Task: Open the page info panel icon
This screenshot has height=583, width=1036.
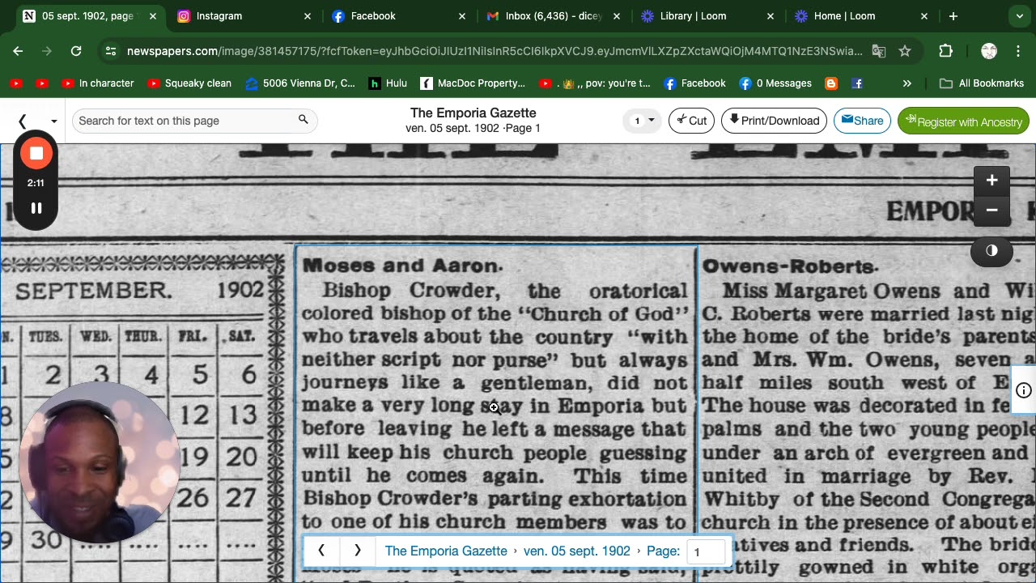Action: pyautogui.click(x=1024, y=390)
